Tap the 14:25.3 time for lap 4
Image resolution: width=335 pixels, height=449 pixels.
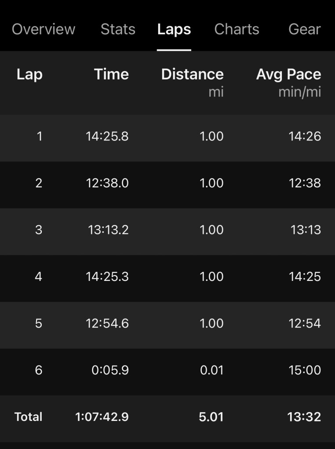pos(107,277)
